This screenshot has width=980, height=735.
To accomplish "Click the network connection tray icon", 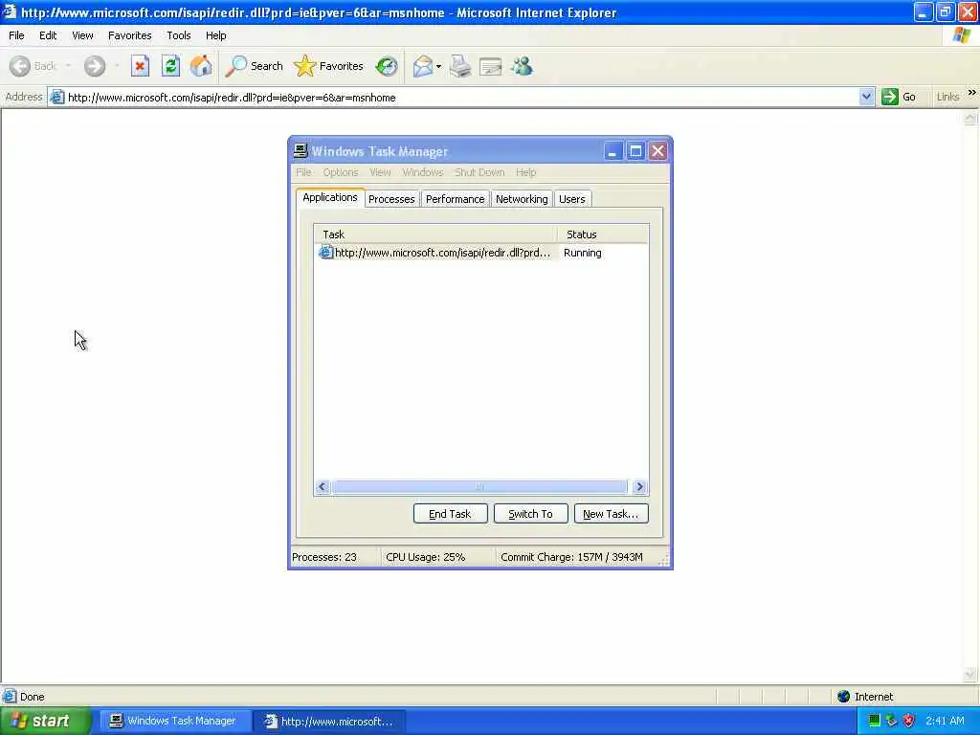I will point(891,721).
